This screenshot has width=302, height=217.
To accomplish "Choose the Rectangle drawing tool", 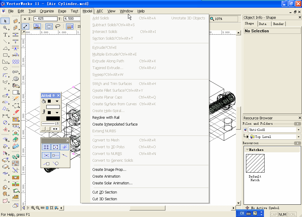I will point(5,55).
